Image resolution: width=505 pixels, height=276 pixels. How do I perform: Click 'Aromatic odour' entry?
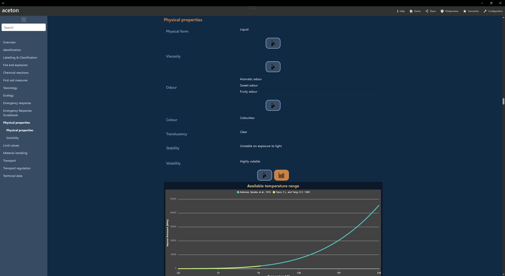click(x=251, y=79)
